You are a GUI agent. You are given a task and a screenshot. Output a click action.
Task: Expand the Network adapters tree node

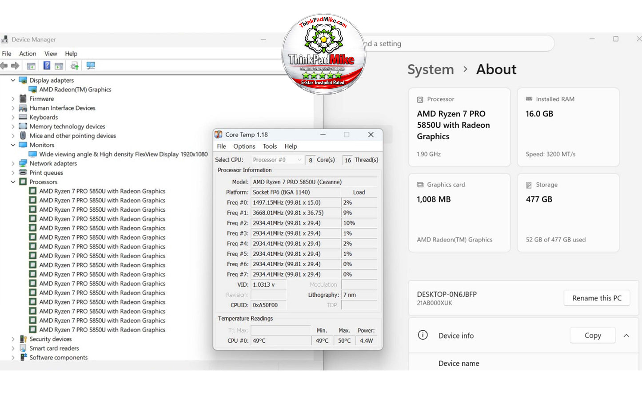click(x=13, y=163)
